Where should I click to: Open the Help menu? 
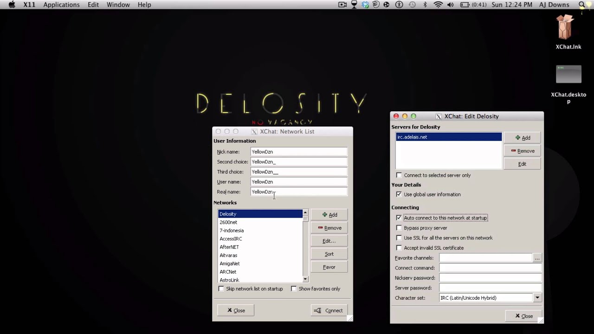[144, 5]
